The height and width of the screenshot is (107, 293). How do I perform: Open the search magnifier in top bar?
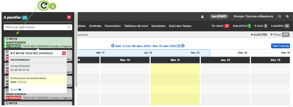tap(280, 16)
